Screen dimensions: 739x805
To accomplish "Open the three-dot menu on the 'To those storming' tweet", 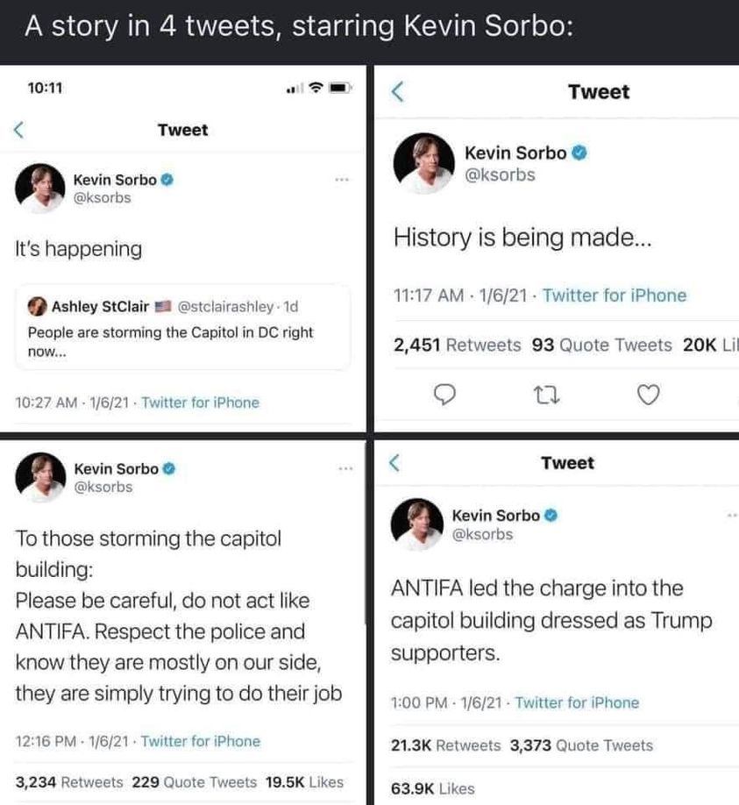I will [345, 469].
